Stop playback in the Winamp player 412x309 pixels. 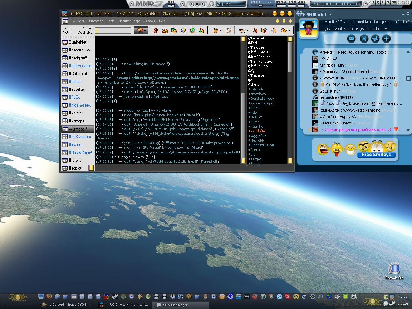[x=202, y=4]
